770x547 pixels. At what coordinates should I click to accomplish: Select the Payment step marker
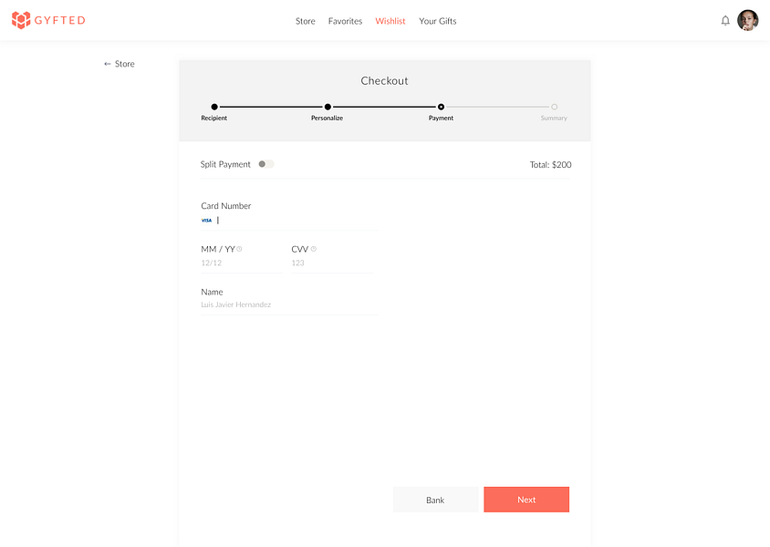[x=441, y=107]
